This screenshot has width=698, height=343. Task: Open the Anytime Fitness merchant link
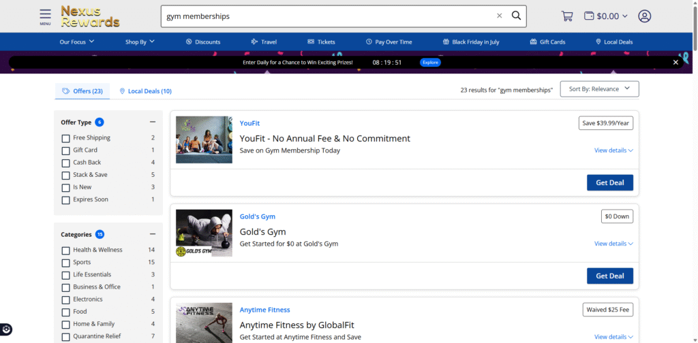coord(265,310)
